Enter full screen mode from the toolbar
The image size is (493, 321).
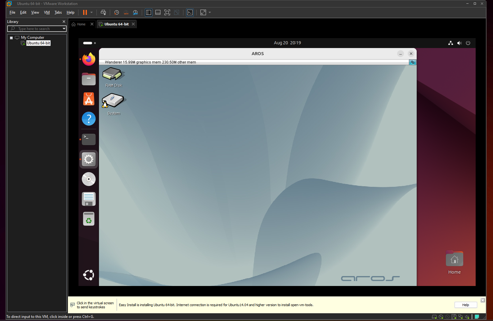(167, 12)
